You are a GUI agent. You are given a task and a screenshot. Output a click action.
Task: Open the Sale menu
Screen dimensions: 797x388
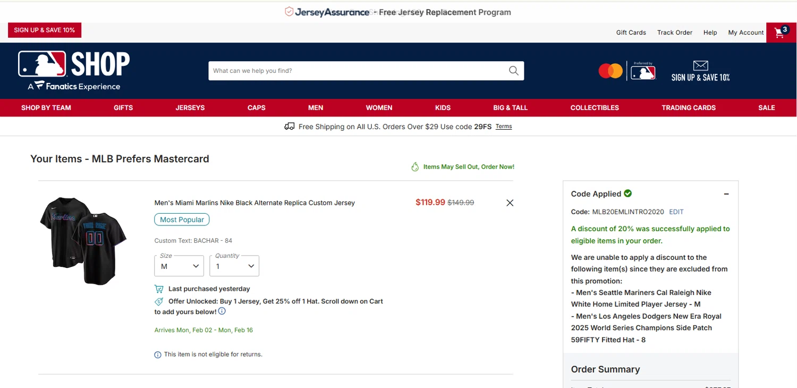click(x=767, y=107)
